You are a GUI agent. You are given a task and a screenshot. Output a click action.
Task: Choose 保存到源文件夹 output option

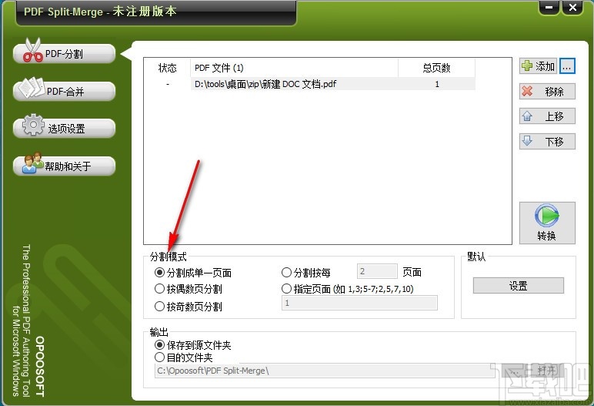click(x=193, y=345)
